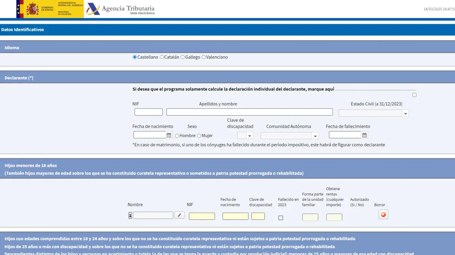Pick Valenciano as the language

[204, 57]
